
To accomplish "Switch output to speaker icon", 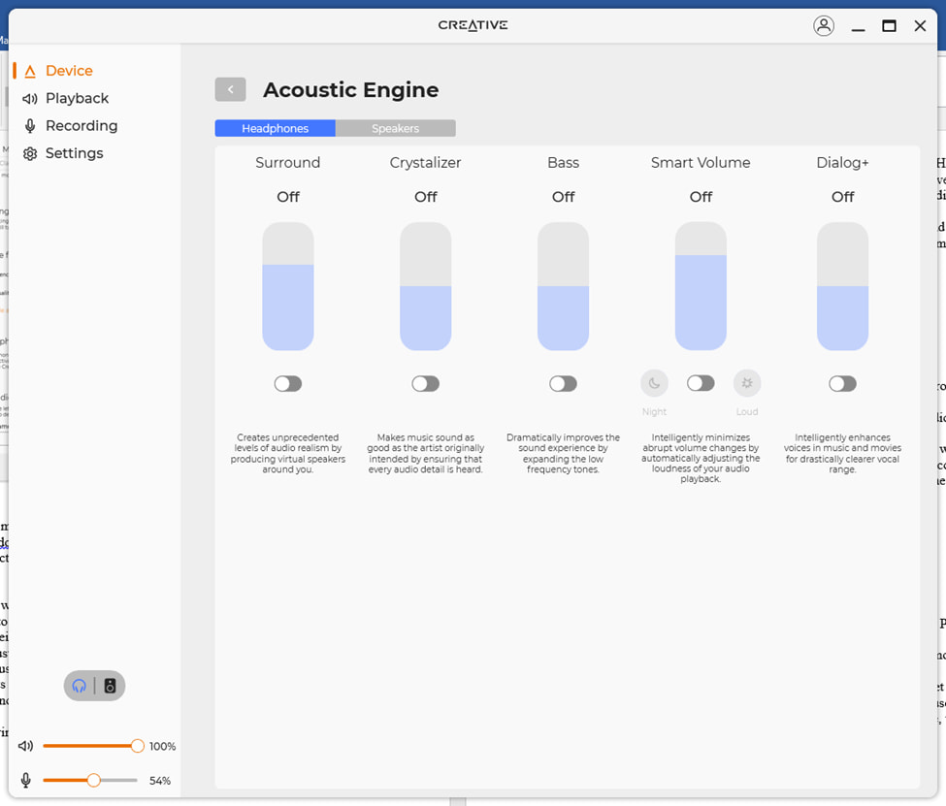I will (110, 686).
